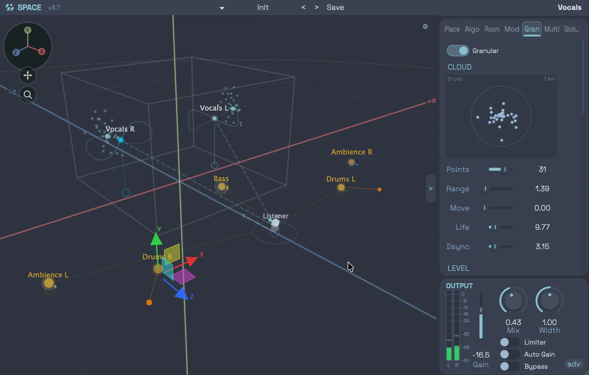Click the SPACE logo icon

10,7
